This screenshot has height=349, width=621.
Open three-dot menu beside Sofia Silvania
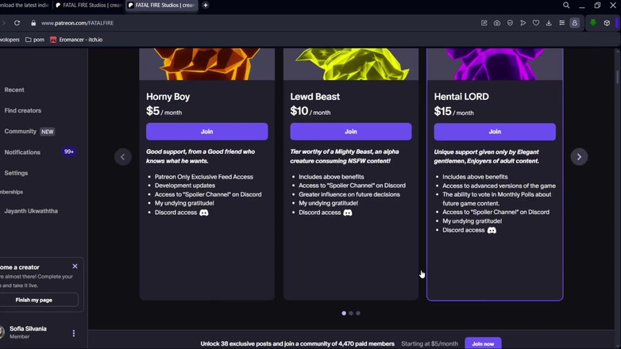tap(74, 333)
